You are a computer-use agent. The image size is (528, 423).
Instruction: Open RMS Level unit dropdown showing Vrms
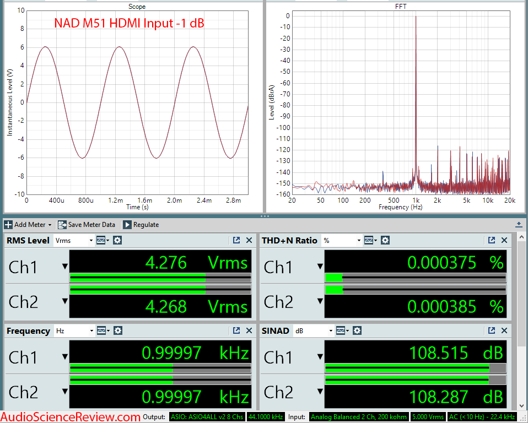74,240
